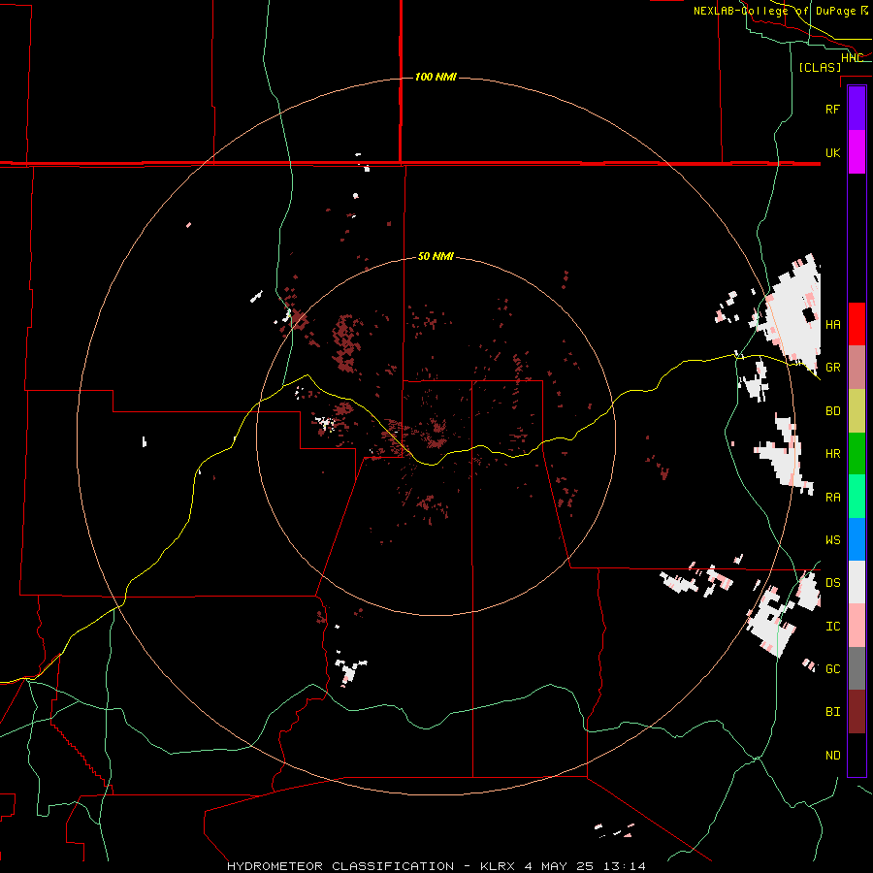Screen dimensions: 873x873
Task: Click the HR legend label
Action: [x=832, y=454]
